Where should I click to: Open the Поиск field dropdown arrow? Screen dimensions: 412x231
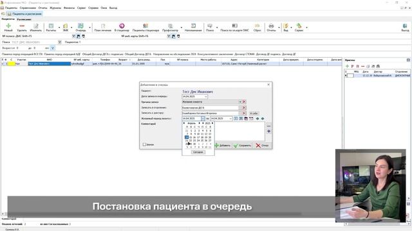point(60,42)
